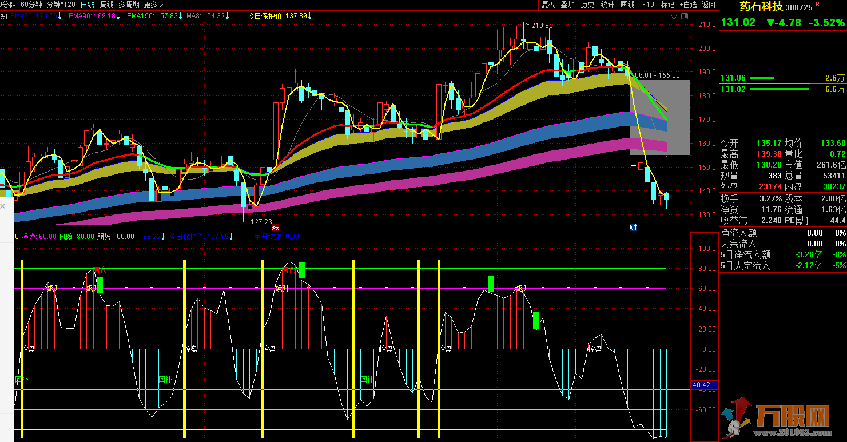This screenshot has width=847, height=442.
Task: Click the red R badge beside 300725
Action: point(817,4)
